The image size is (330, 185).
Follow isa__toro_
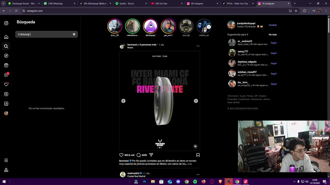[x=274, y=84]
